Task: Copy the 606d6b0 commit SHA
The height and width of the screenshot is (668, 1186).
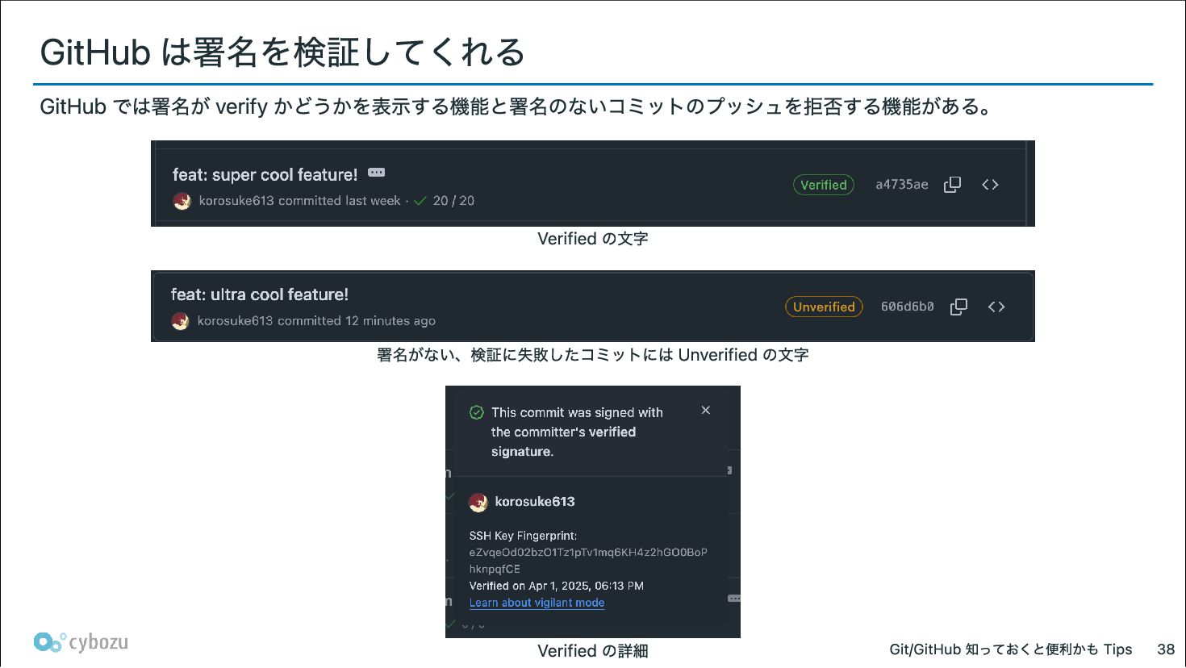Action: [958, 307]
